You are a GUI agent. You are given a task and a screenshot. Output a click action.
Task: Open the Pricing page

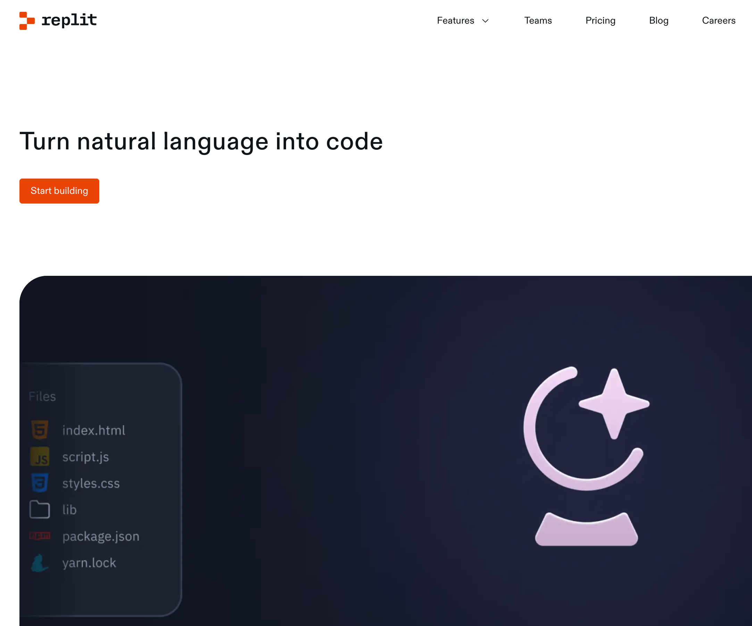600,20
